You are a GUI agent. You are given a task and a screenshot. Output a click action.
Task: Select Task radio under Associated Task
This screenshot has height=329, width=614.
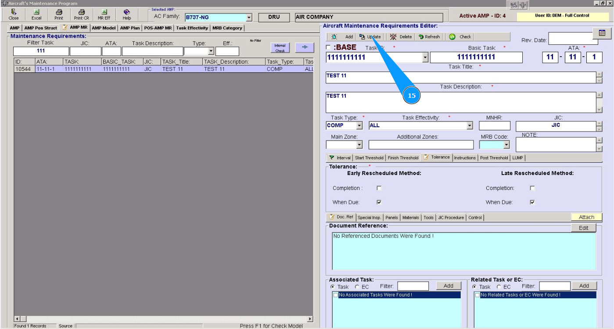pos(333,287)
